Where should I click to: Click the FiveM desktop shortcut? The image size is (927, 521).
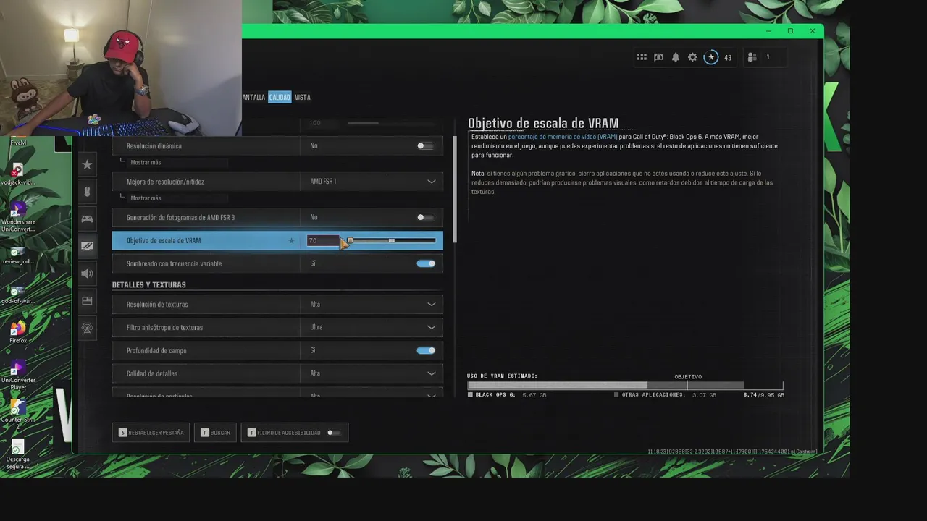click(18, 140)
